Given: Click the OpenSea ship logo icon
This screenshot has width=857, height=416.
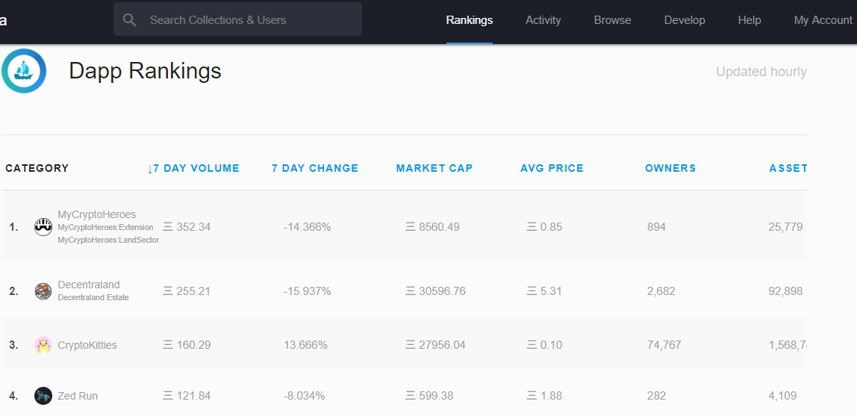Looking at the screenshot, I should (x=23, y=71).
